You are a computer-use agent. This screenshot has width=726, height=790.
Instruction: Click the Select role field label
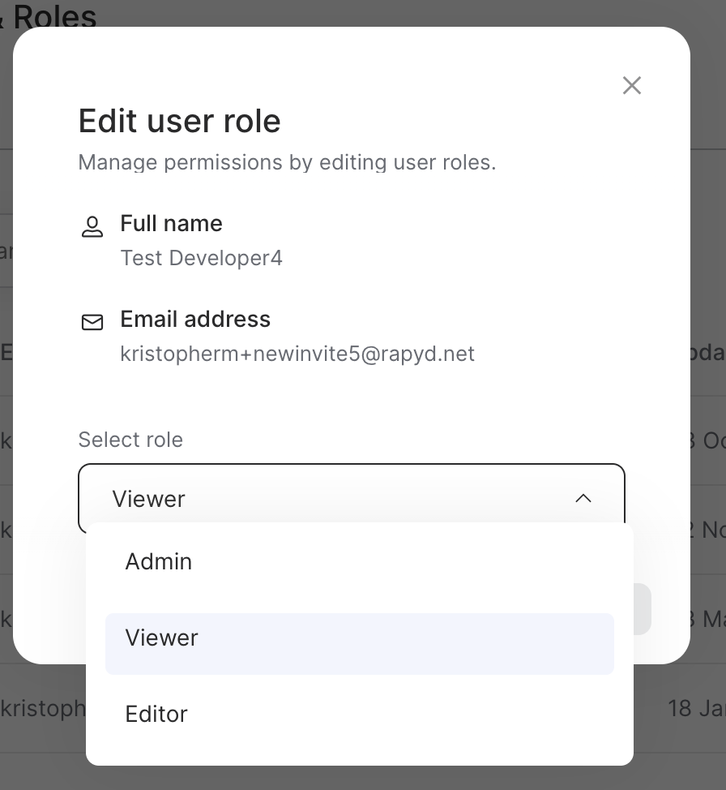click(130, 440)
